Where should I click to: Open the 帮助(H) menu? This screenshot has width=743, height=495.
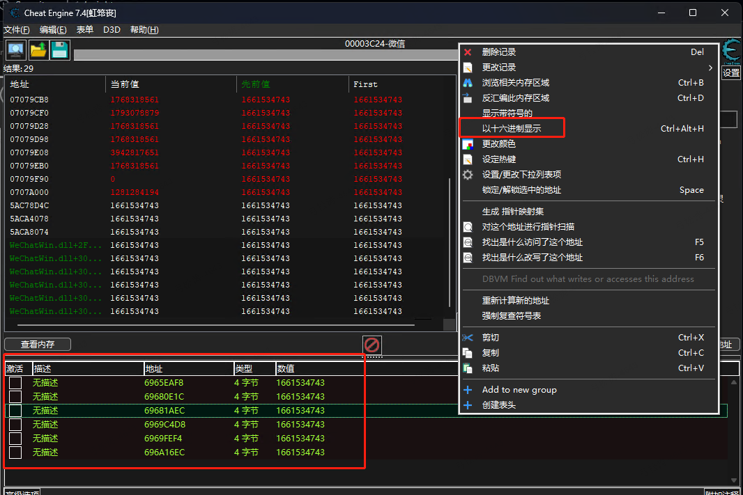click(144, 30)
